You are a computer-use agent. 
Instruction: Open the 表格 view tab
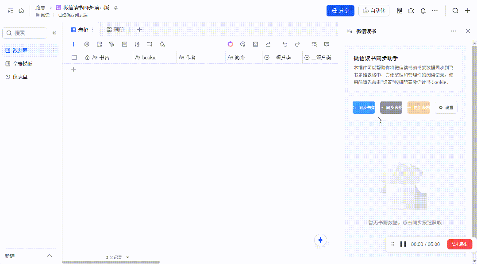(x=80, y=30)
